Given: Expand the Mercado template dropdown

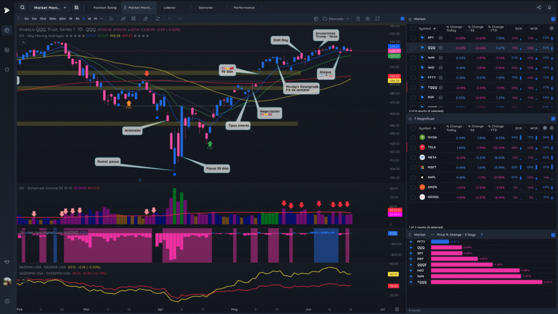Looking at the screenshot, I should point(336,19).
